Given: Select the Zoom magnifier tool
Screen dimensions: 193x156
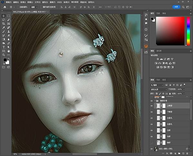Looking at the screenshot, I should (x=4, y=55).
